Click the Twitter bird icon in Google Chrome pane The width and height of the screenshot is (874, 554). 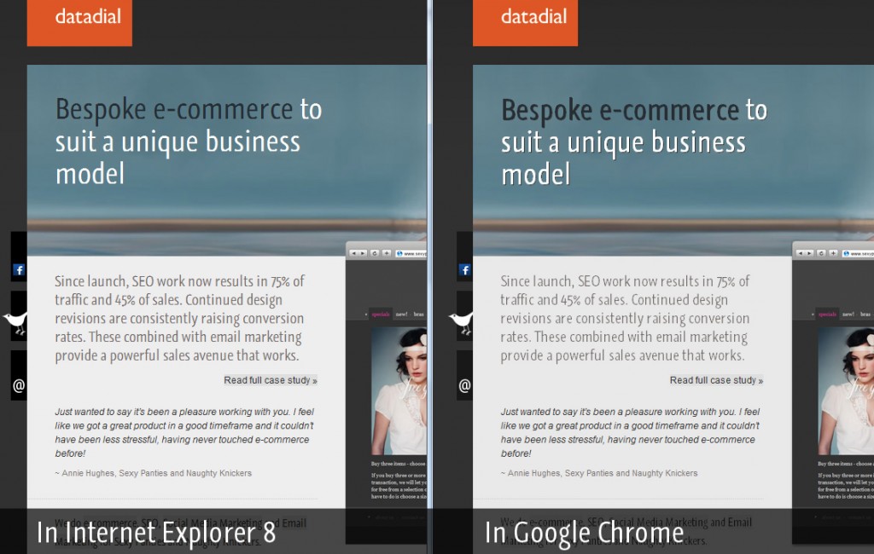pyautogui.click(x=462, y=322)
